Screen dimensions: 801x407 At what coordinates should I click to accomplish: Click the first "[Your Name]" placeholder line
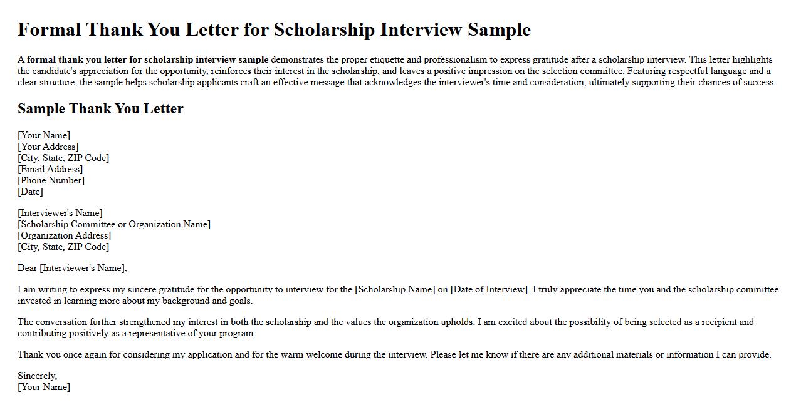44,135
